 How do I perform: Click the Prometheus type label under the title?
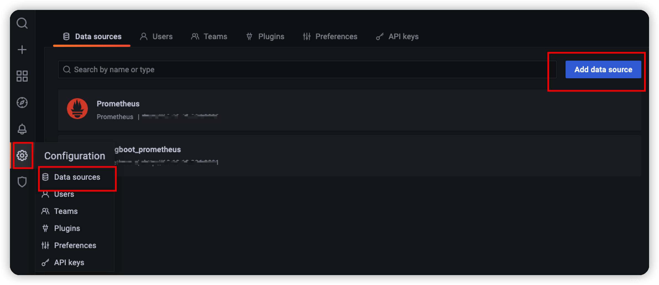pyautogui.click(x=115, y=117)
